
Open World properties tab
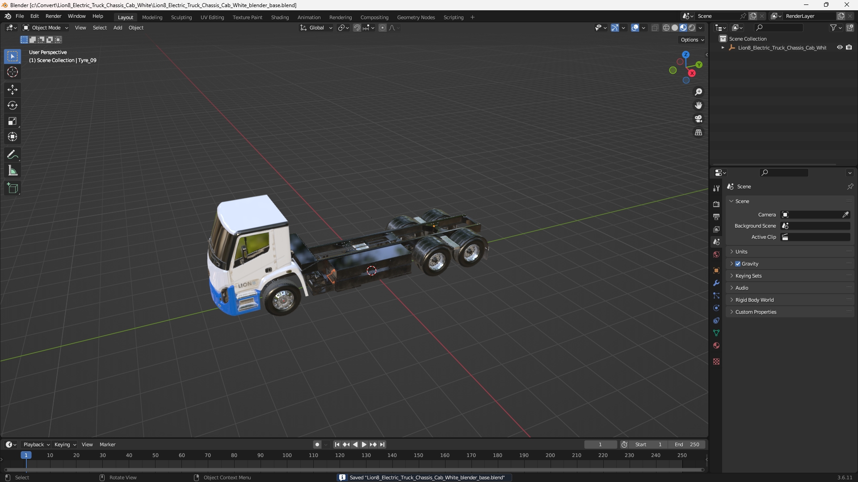coord(716,254)
